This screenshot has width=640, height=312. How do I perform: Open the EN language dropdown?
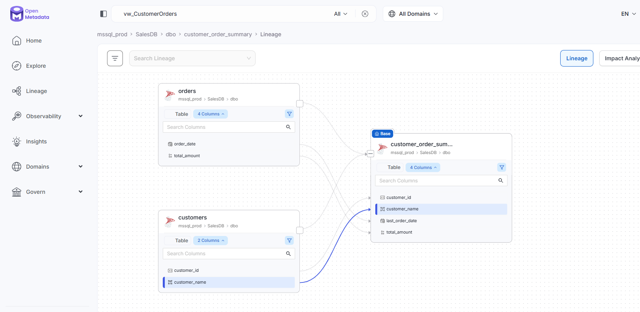tap(628, 14)
